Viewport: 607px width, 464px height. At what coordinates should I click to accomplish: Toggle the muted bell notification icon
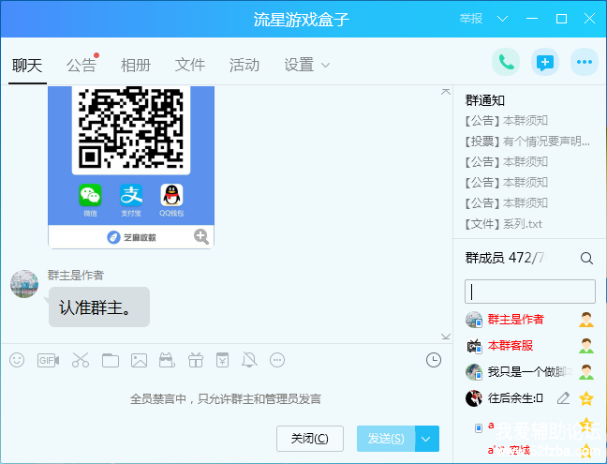click(x=249, y=360)
